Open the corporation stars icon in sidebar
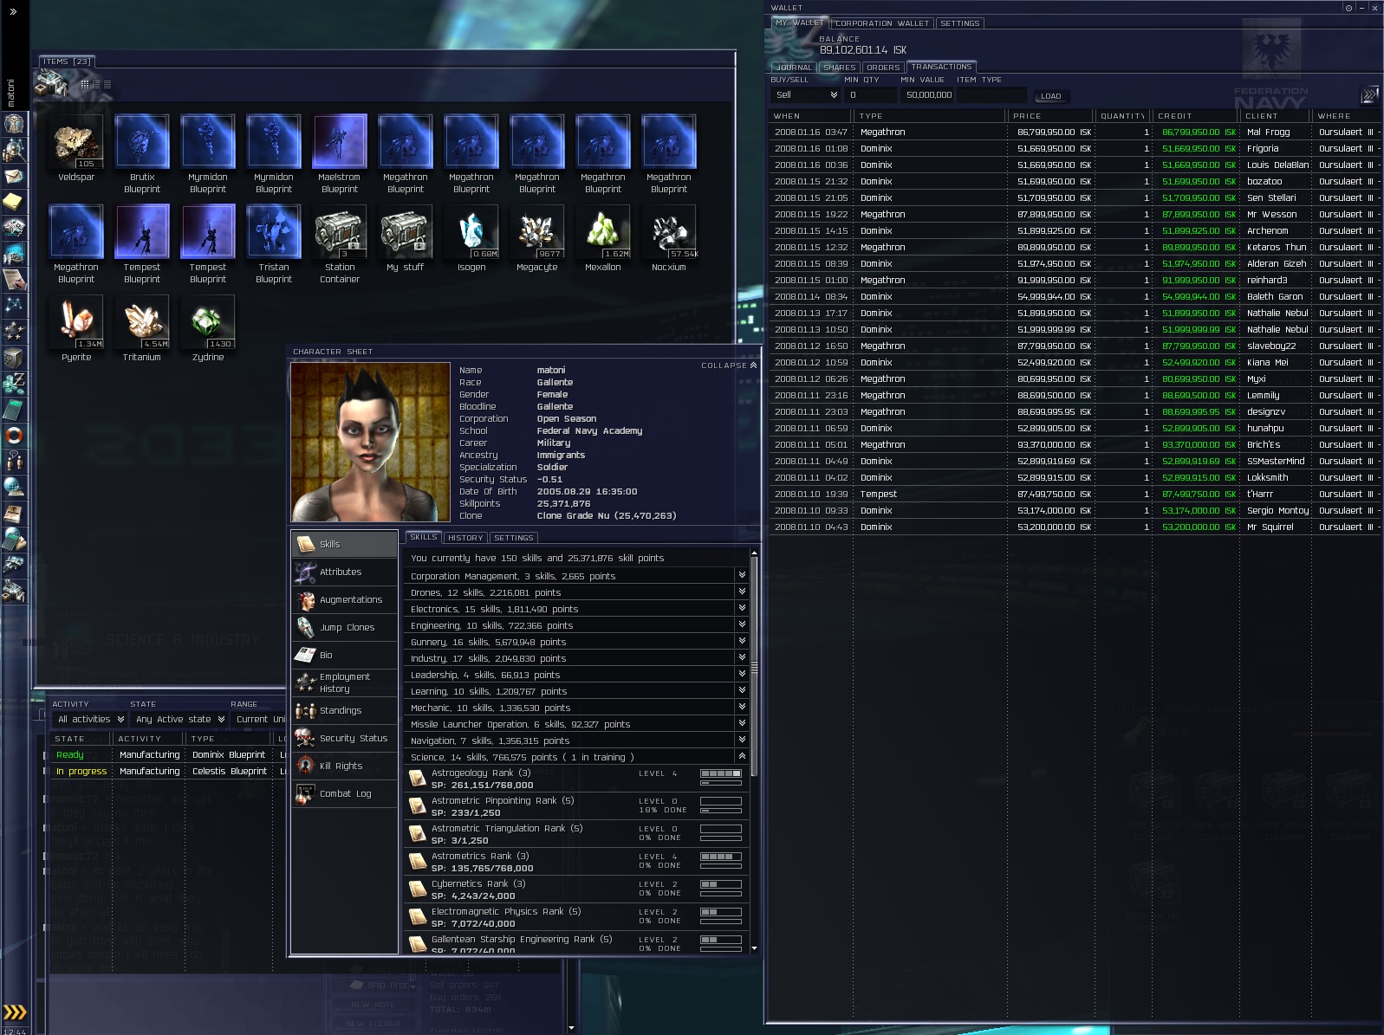The image size is (1384, 1035). [14, 331]
